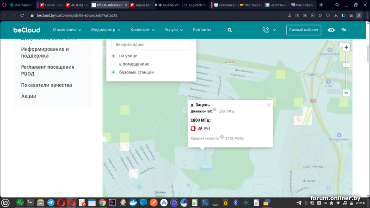
Task: Open Docker Desktop from the taskbar
Action: (133, 202)
